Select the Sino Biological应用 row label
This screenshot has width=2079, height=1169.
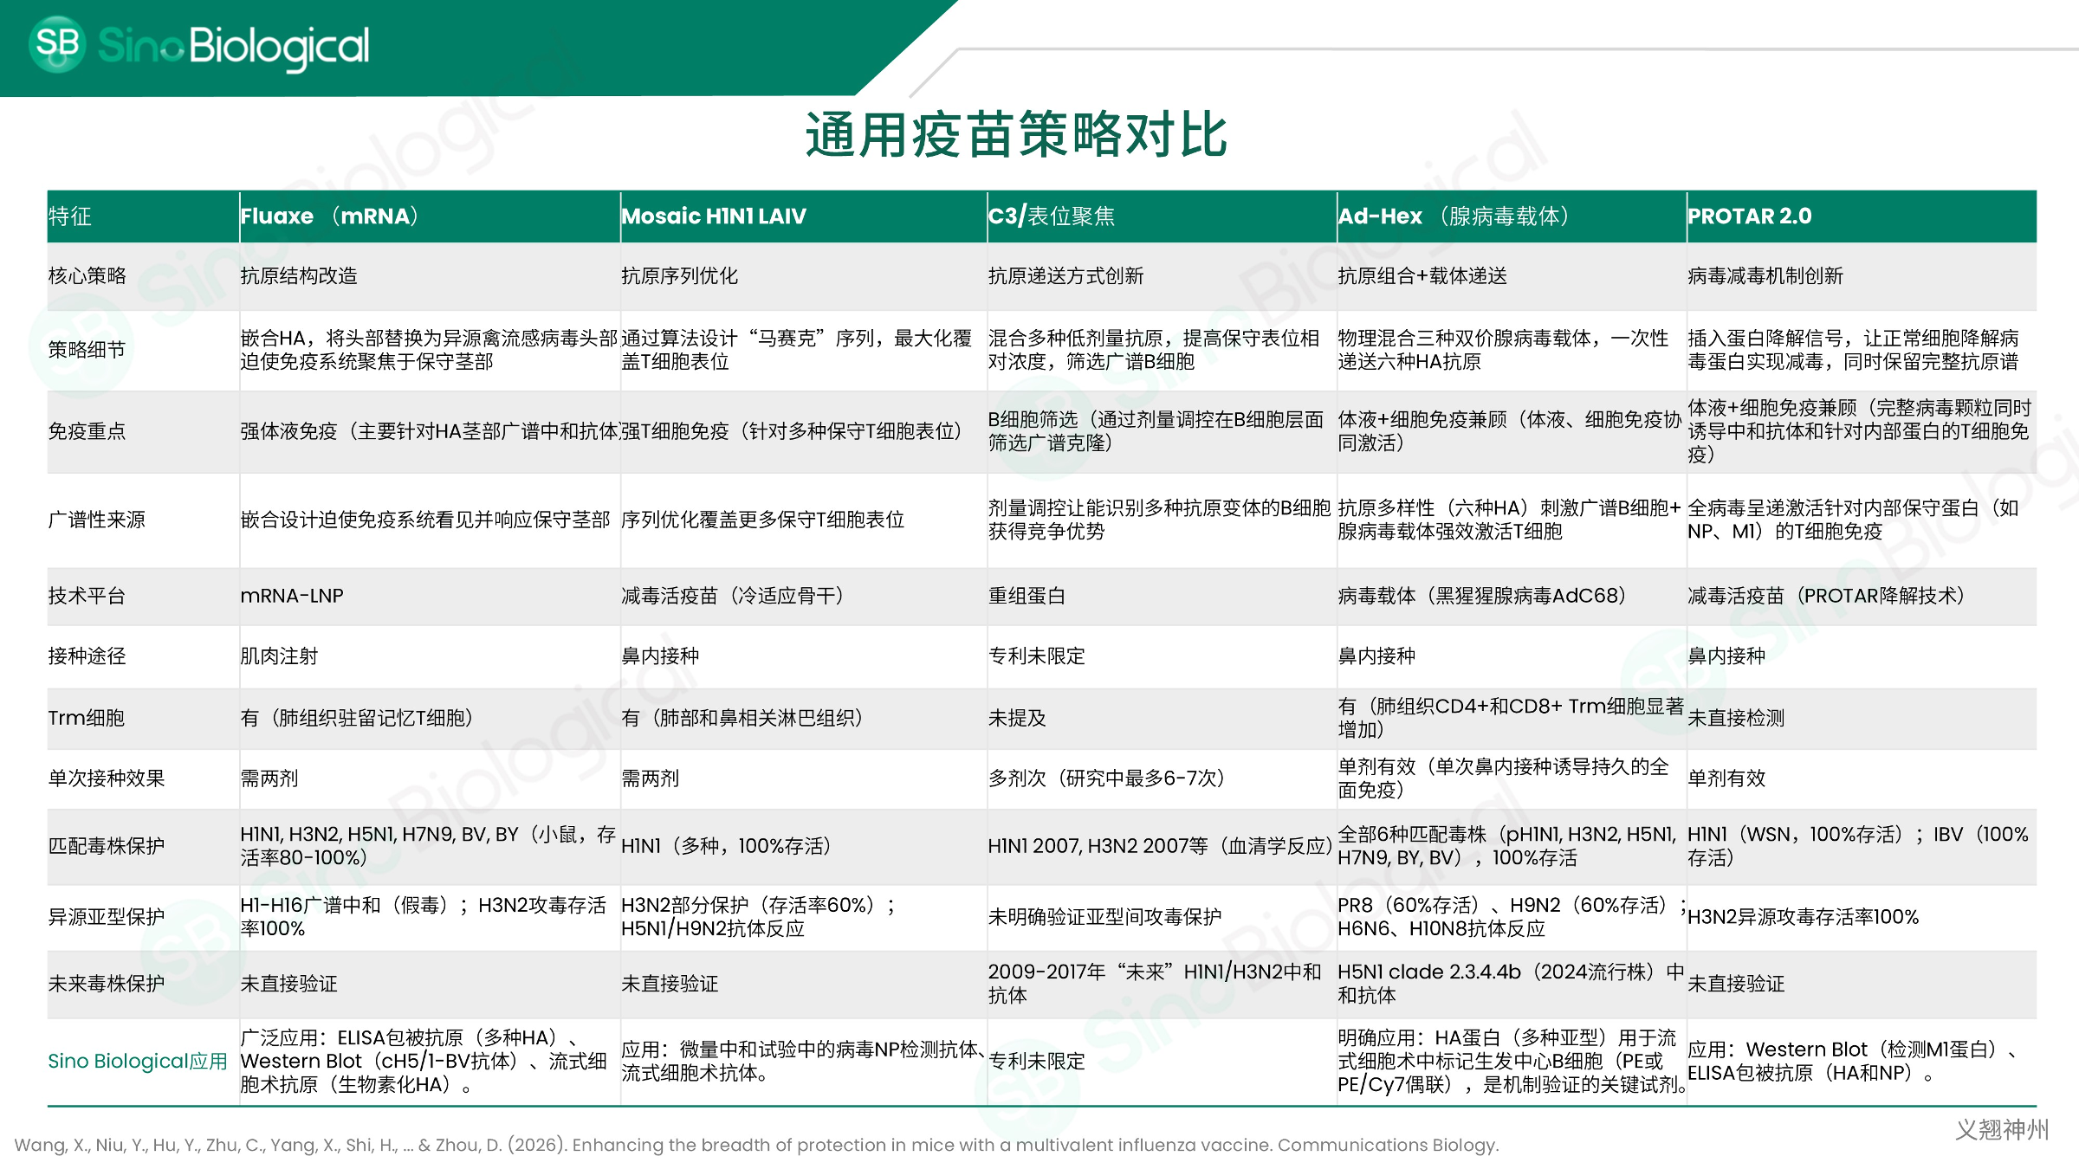click(138, 1062)
